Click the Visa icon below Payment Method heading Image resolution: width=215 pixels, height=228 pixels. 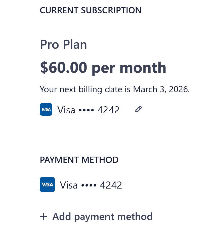tap(47, 184)
